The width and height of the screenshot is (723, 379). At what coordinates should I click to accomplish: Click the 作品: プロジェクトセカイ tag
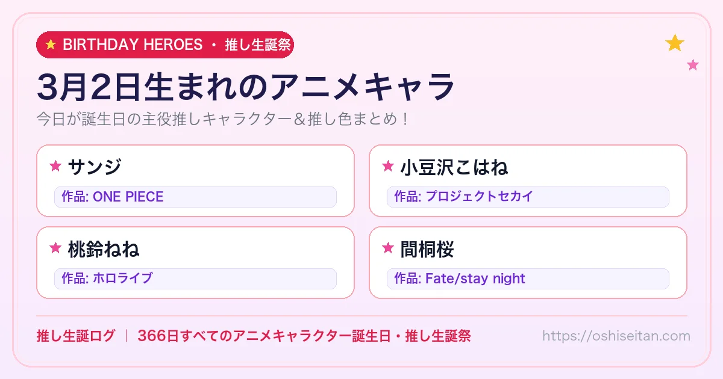coord(528,197)
